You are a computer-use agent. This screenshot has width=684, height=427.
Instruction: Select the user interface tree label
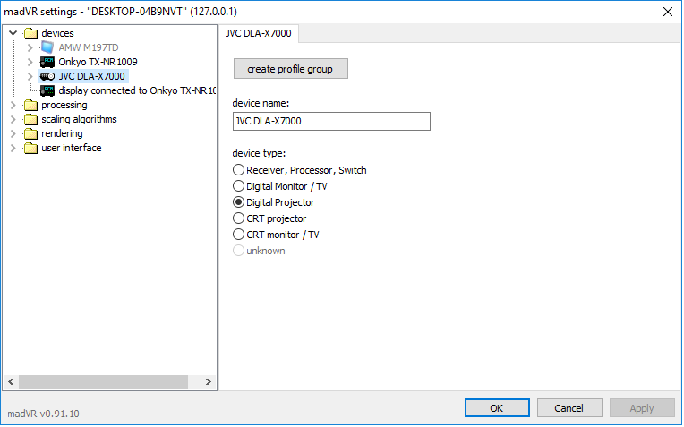71,149
